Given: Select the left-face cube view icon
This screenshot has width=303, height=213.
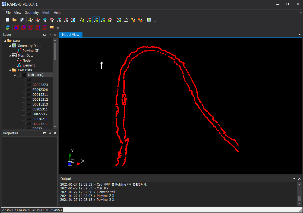Looking at the screenshot, I should pos(31,27).
